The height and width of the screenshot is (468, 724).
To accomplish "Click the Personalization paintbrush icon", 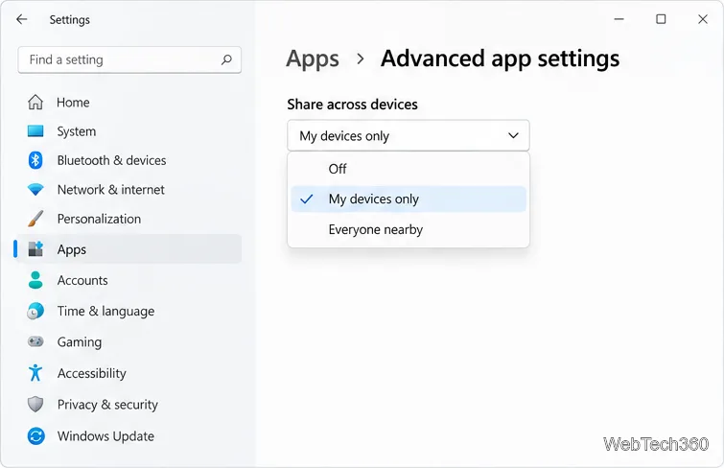I will pyautogui.click(x=35, y=219).
